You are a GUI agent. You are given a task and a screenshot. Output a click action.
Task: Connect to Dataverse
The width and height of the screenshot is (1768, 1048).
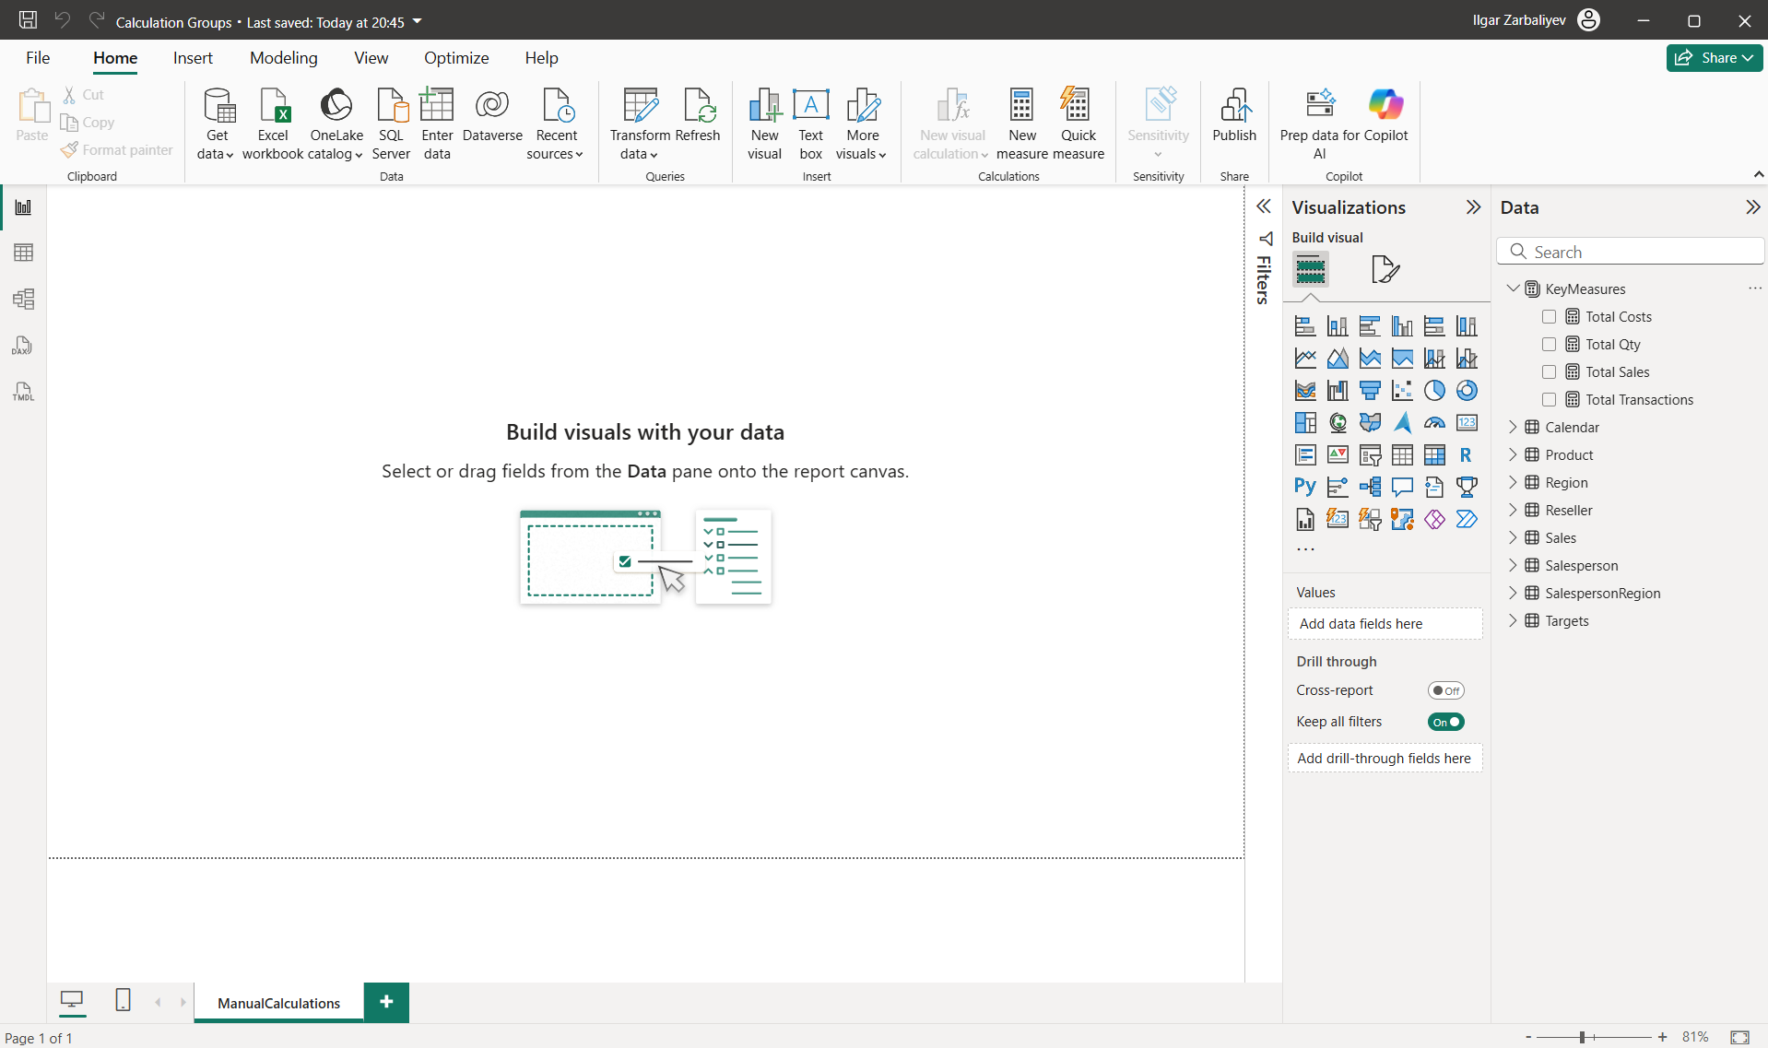pos(492,116)
